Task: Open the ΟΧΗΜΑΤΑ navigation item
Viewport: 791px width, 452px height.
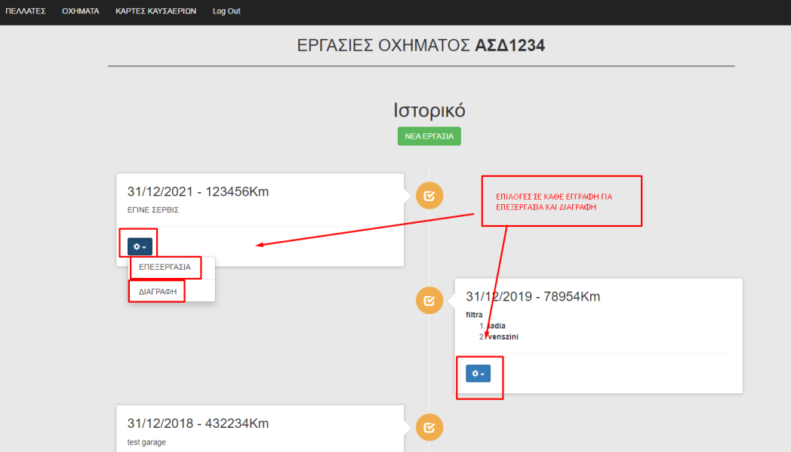Action: (81, 11)
